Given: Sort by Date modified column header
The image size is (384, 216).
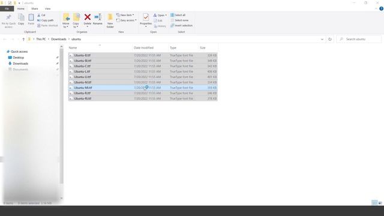Looking at the screenshot, I should click(x=150, y=48).
